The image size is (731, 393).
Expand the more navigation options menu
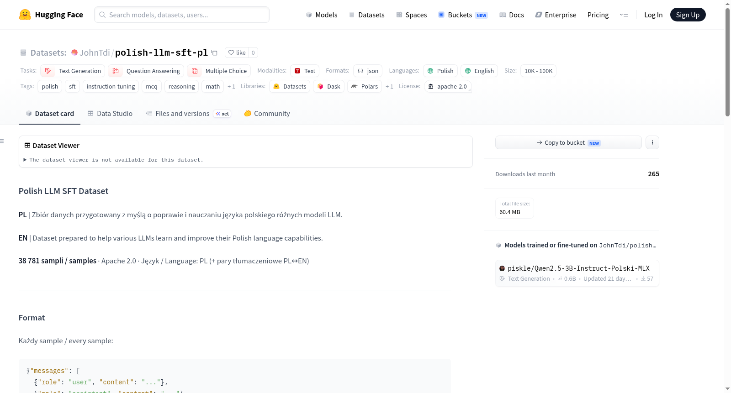pos(624,15)
